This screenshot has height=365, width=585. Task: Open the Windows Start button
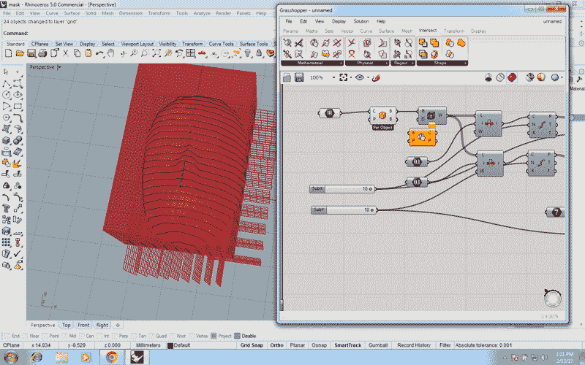point(10,358)
